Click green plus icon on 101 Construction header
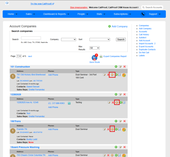170x157 pixels. 116,66
